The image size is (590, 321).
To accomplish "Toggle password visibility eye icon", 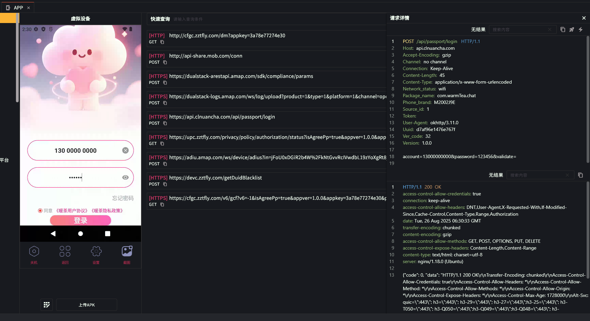I will coord(125,177).
